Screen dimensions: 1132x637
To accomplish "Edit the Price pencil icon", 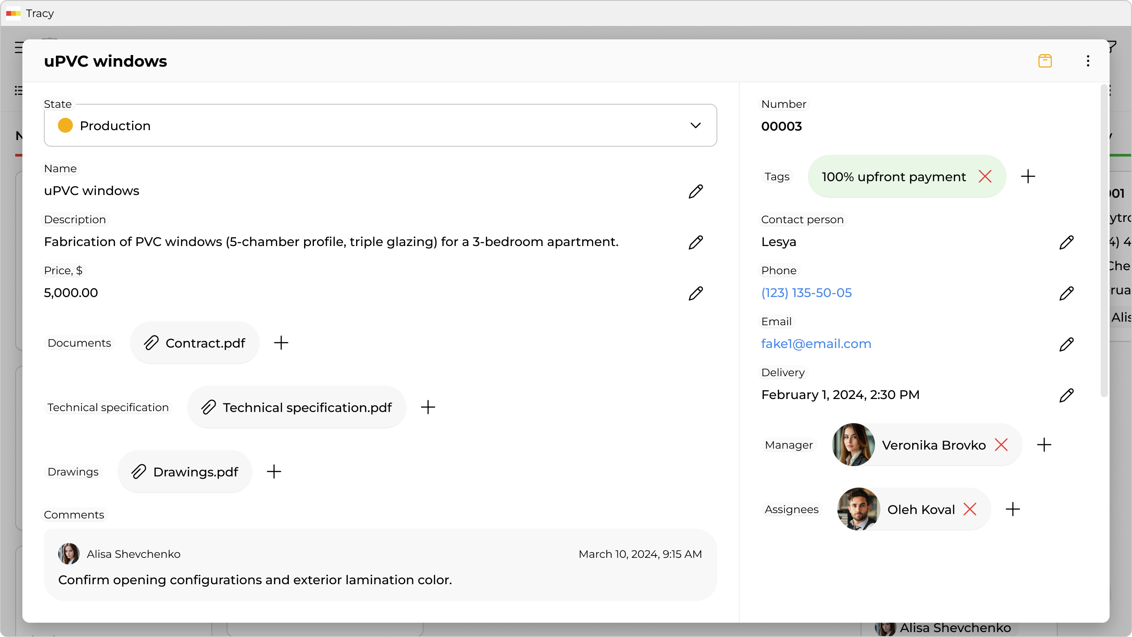I will coord(695,293).
